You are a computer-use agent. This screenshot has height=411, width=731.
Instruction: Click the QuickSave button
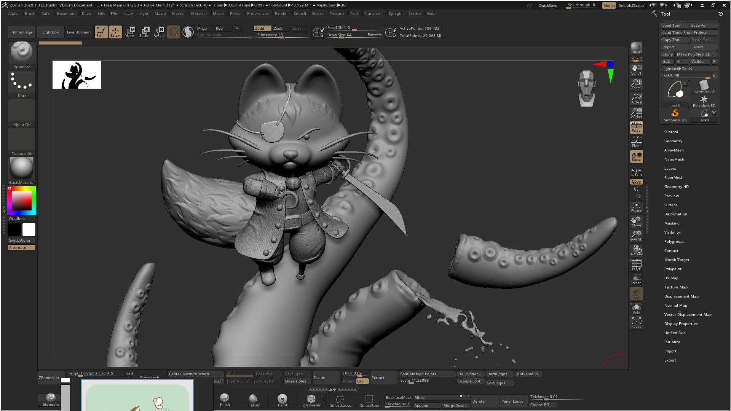[547, 5]
